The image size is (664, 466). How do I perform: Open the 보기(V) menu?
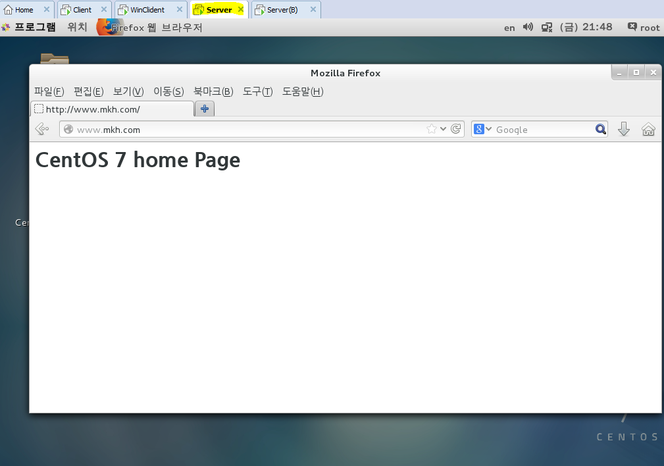pyautogui.click(x=128, y=91)
